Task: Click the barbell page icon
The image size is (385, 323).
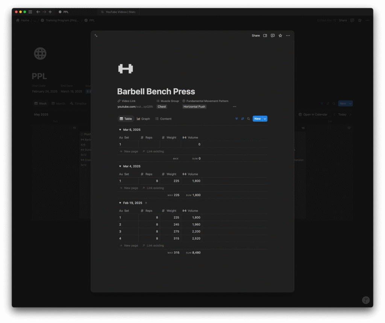Action: (x=125, y=69)
